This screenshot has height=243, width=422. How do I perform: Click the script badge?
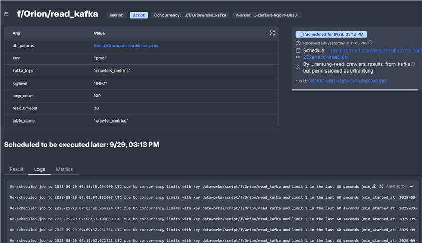click(x=139, y=15)
